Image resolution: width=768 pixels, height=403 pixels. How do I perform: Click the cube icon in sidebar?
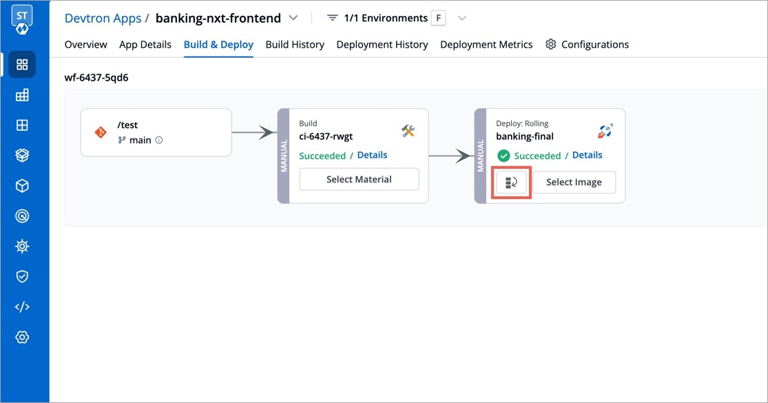(x=22, y=185)
